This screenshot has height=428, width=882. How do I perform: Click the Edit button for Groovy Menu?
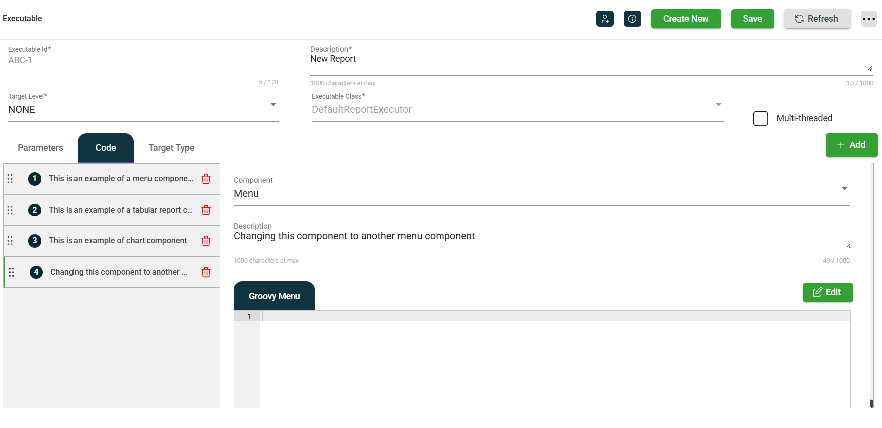pyautogui.click(x=827, y=292)
